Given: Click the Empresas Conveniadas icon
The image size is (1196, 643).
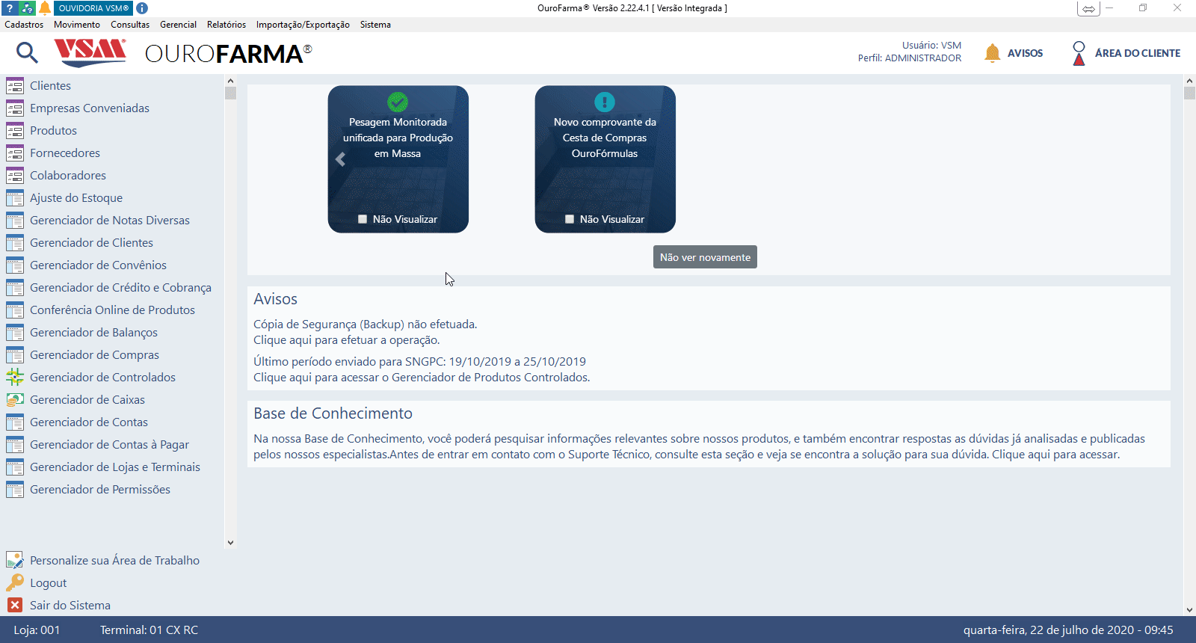Looking at the screenshot, I should [x=15, y=108].
